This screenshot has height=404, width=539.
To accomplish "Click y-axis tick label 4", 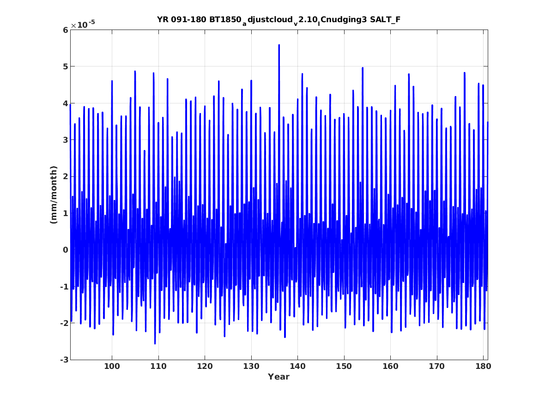I will (x=65, y=103).
